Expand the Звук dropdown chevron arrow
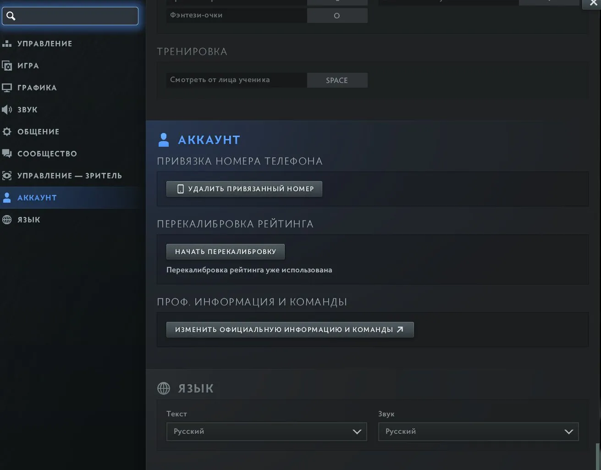 (569, 431)
